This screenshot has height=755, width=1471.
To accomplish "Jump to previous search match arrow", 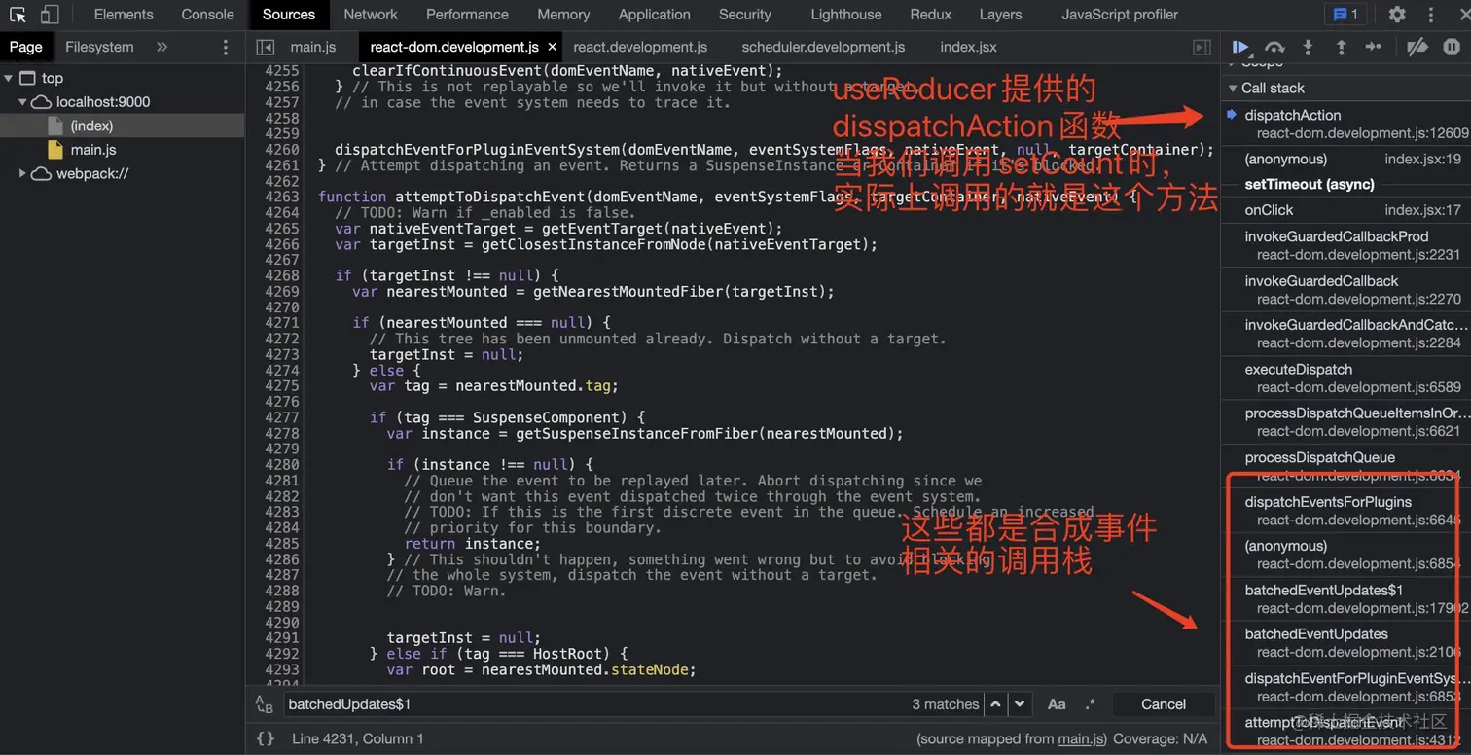I will [995, 703].
